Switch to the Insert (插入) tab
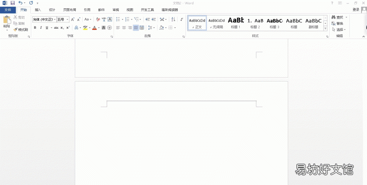Screen dimensions: 367x185 pyautogui.click(x=38, y=10)
